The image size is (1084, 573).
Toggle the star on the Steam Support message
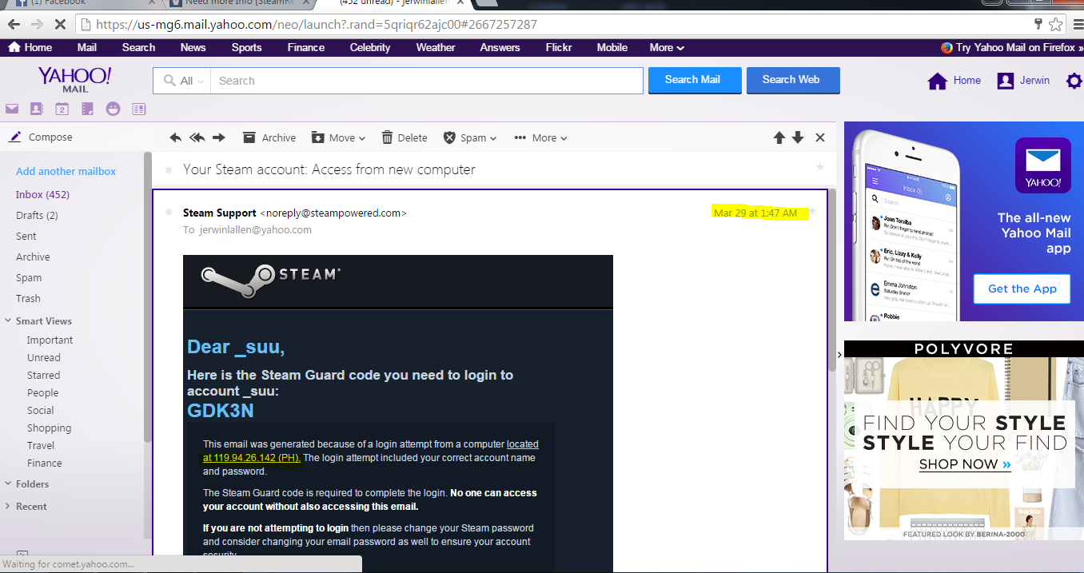812,212
